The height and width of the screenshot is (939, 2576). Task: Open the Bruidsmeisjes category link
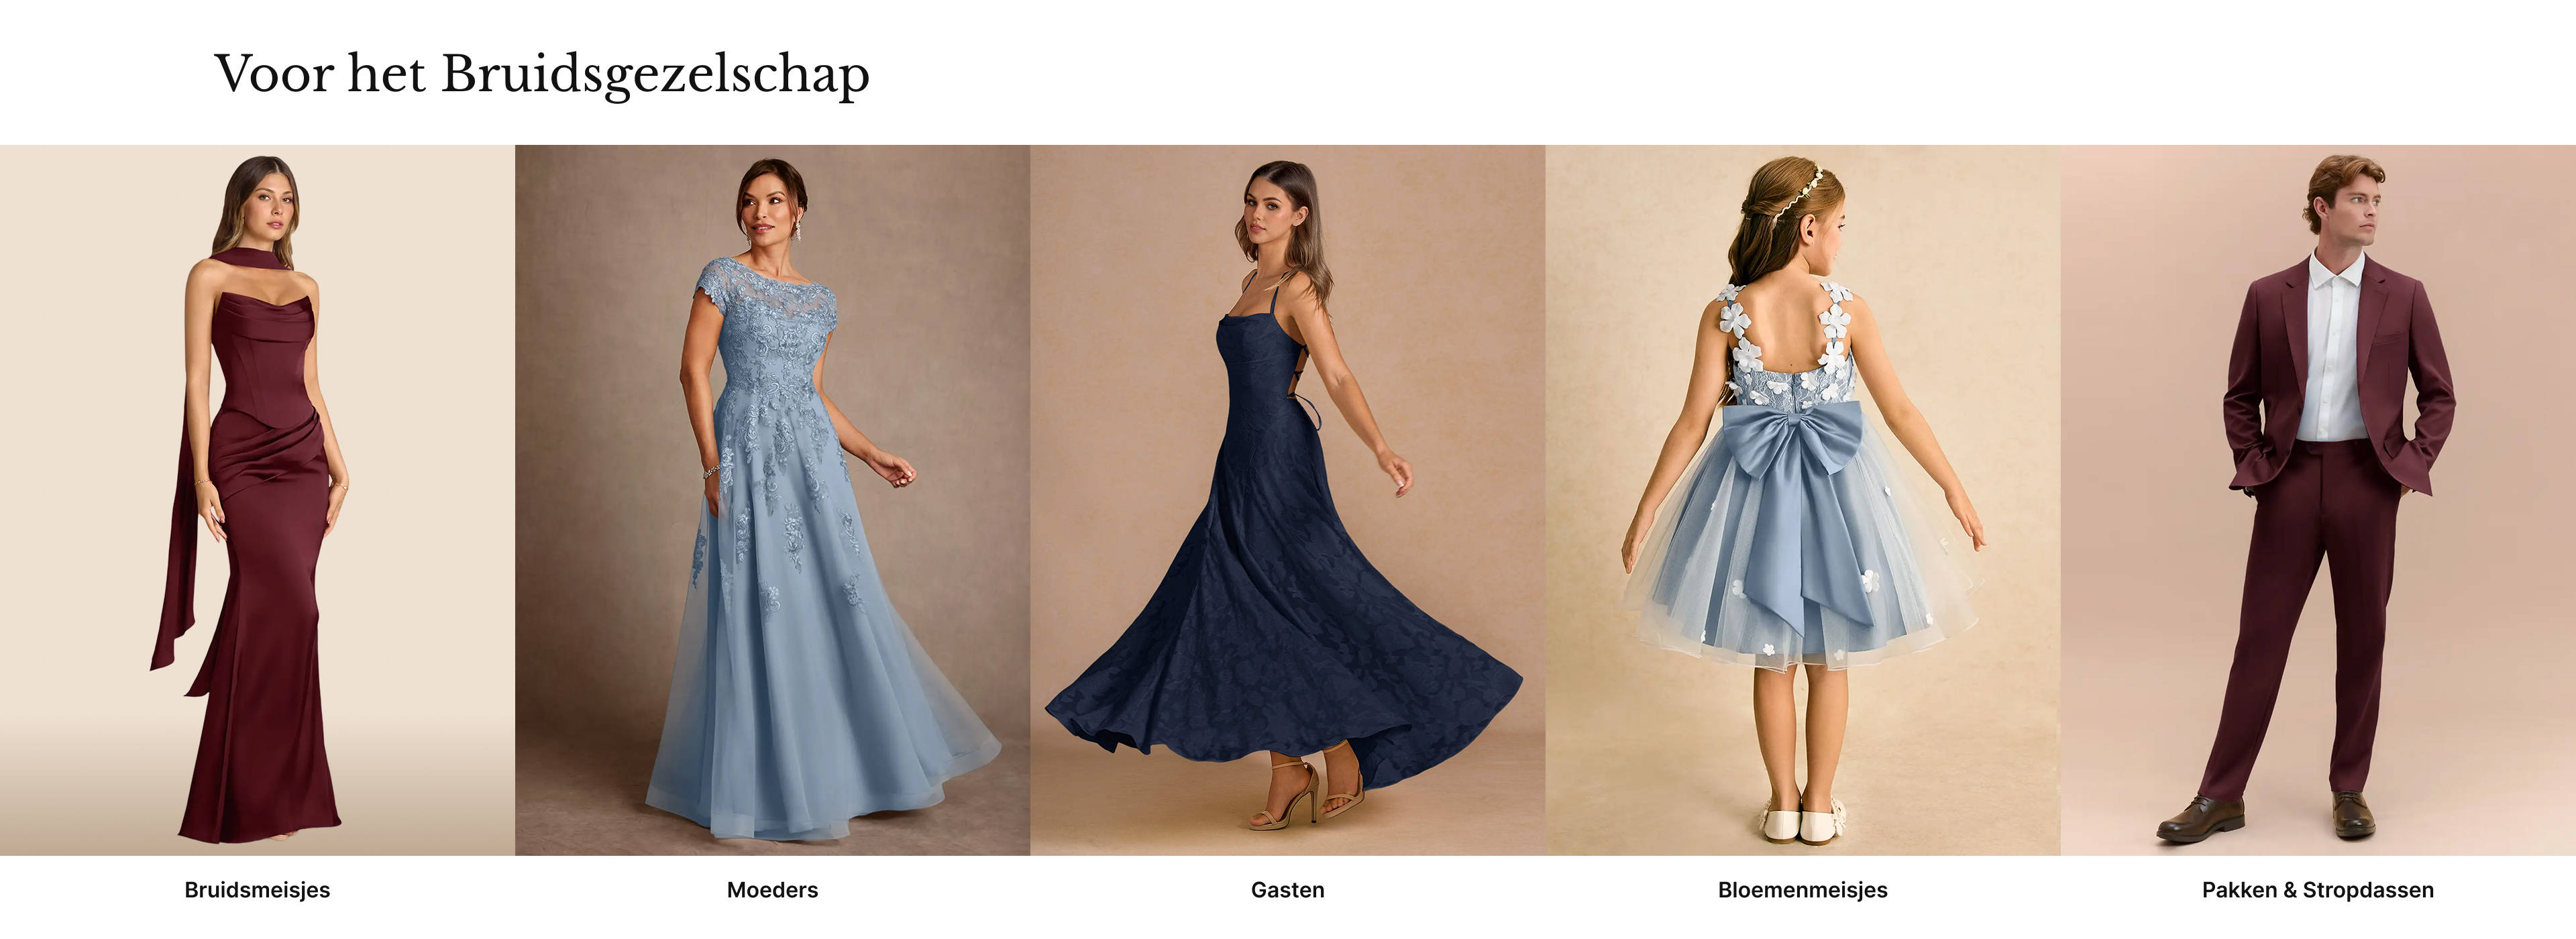point(257,889)
